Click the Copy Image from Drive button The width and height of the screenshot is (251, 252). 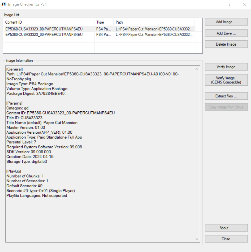point(226,107)
